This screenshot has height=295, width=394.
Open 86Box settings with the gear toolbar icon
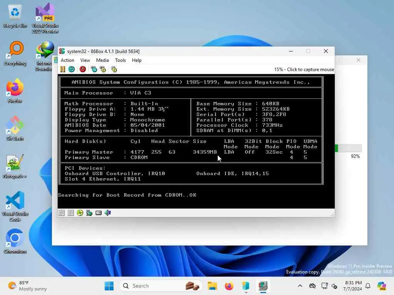point(114,69)
